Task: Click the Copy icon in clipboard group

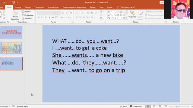Action: [x=4, y=15]
